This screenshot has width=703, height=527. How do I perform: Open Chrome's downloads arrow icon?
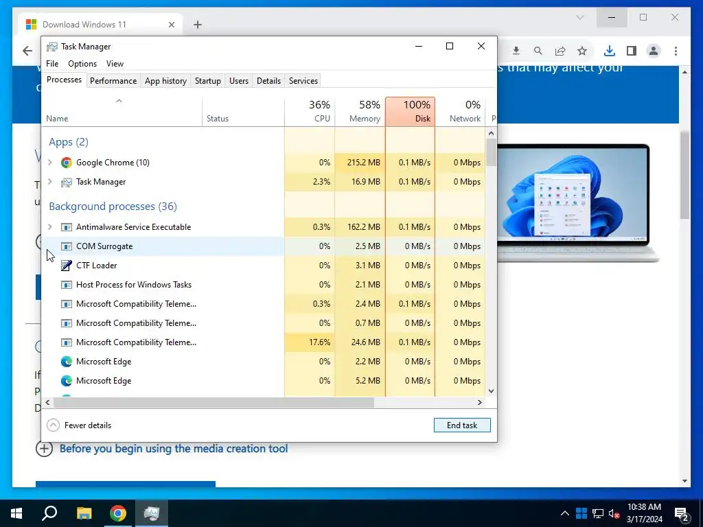point(610,51)
